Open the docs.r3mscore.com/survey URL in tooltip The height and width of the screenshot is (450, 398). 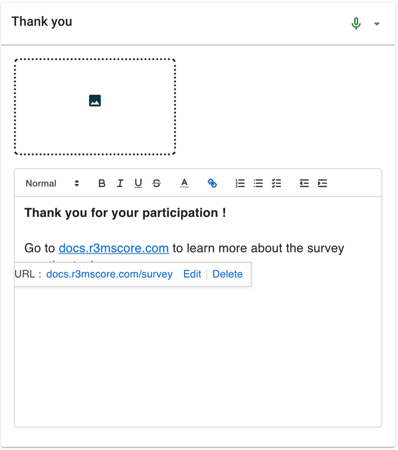pos(109,274)
